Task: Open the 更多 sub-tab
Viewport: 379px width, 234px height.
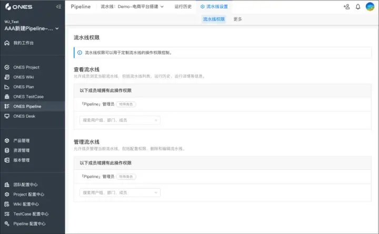Action: 237,19
